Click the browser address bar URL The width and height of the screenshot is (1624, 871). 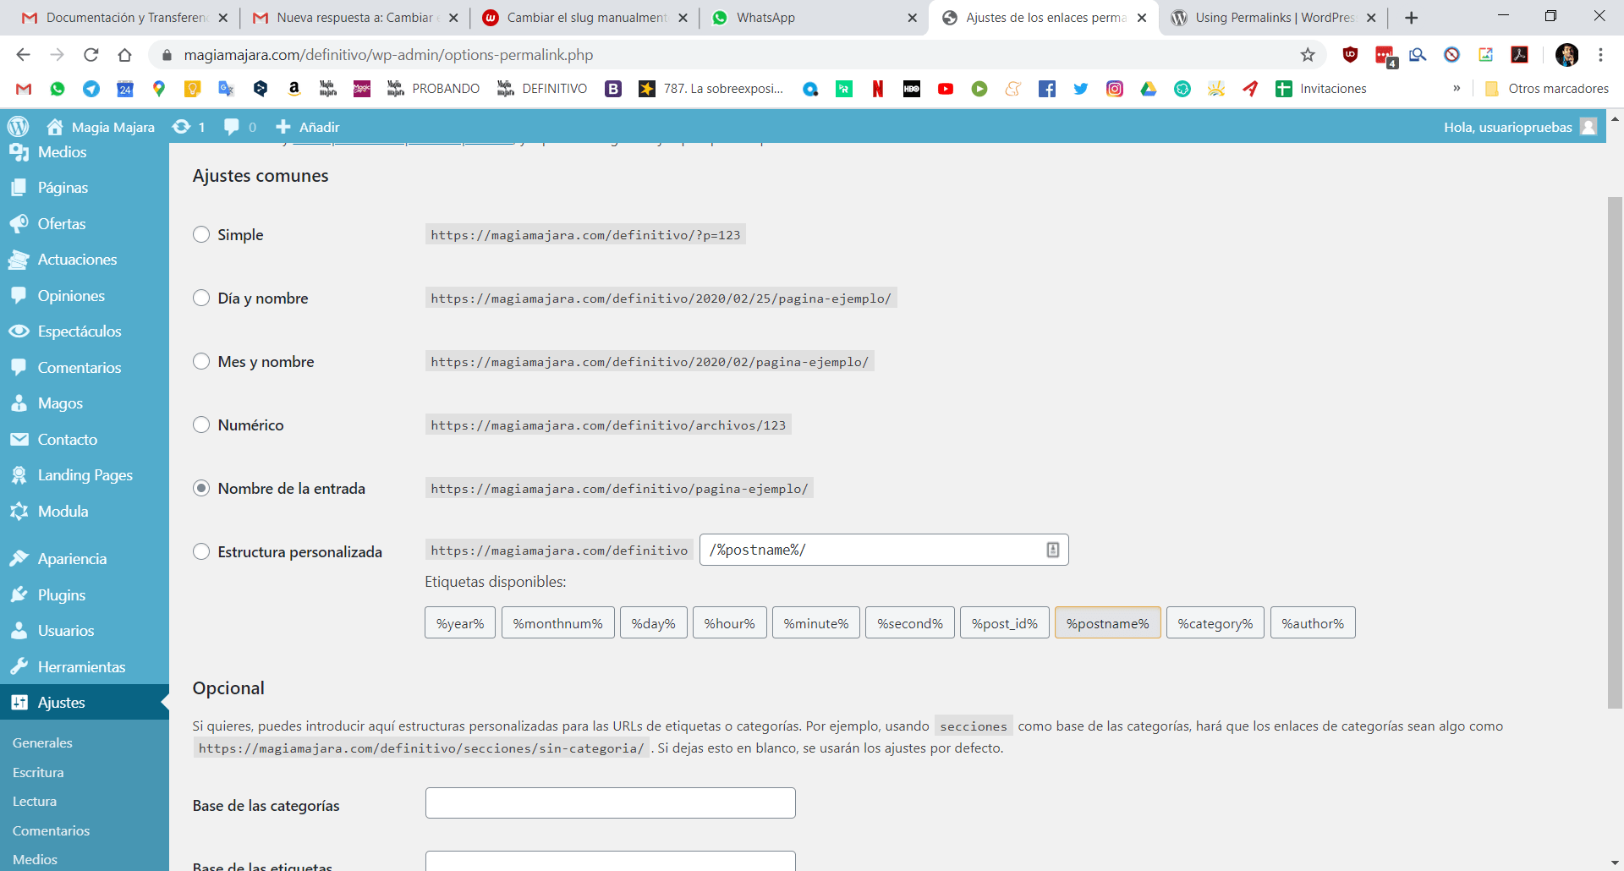(x=388, y=55)
